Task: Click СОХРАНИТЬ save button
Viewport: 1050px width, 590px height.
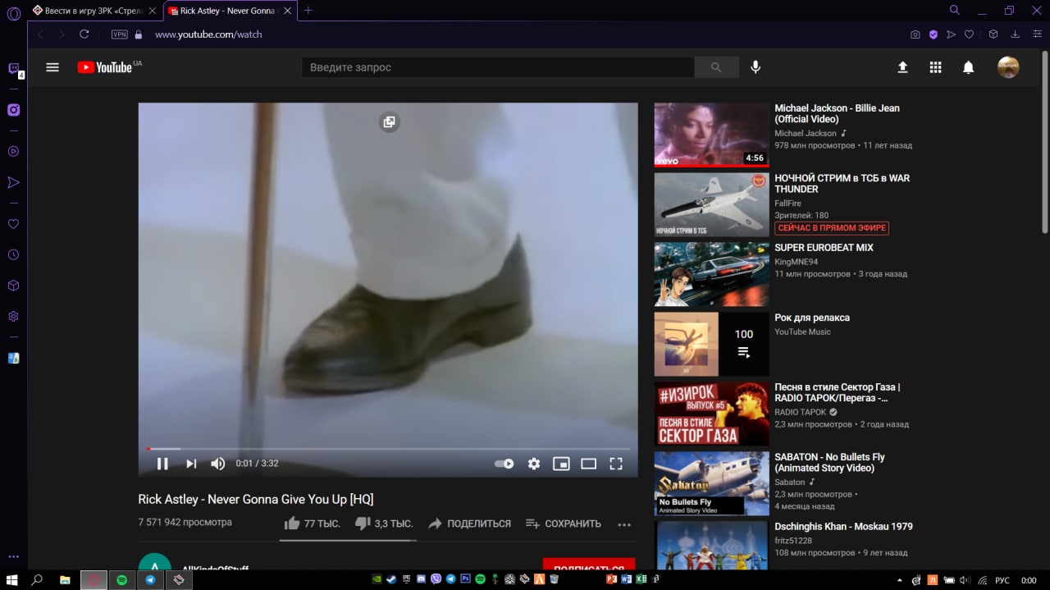Action: tap(563, 524)
